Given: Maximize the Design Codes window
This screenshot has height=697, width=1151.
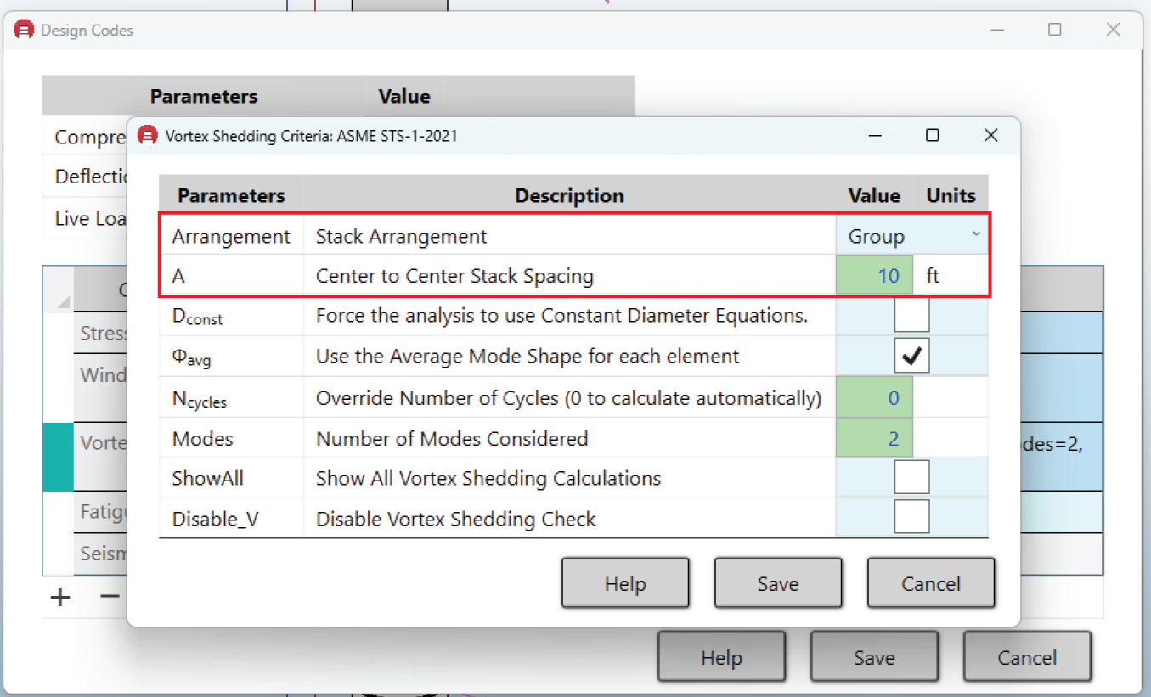Looking at the screenshot, I should tap(1054, 30).
